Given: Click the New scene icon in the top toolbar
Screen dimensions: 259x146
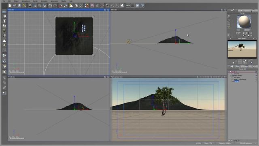Looking at the screenshot, I should coord(10,6).
